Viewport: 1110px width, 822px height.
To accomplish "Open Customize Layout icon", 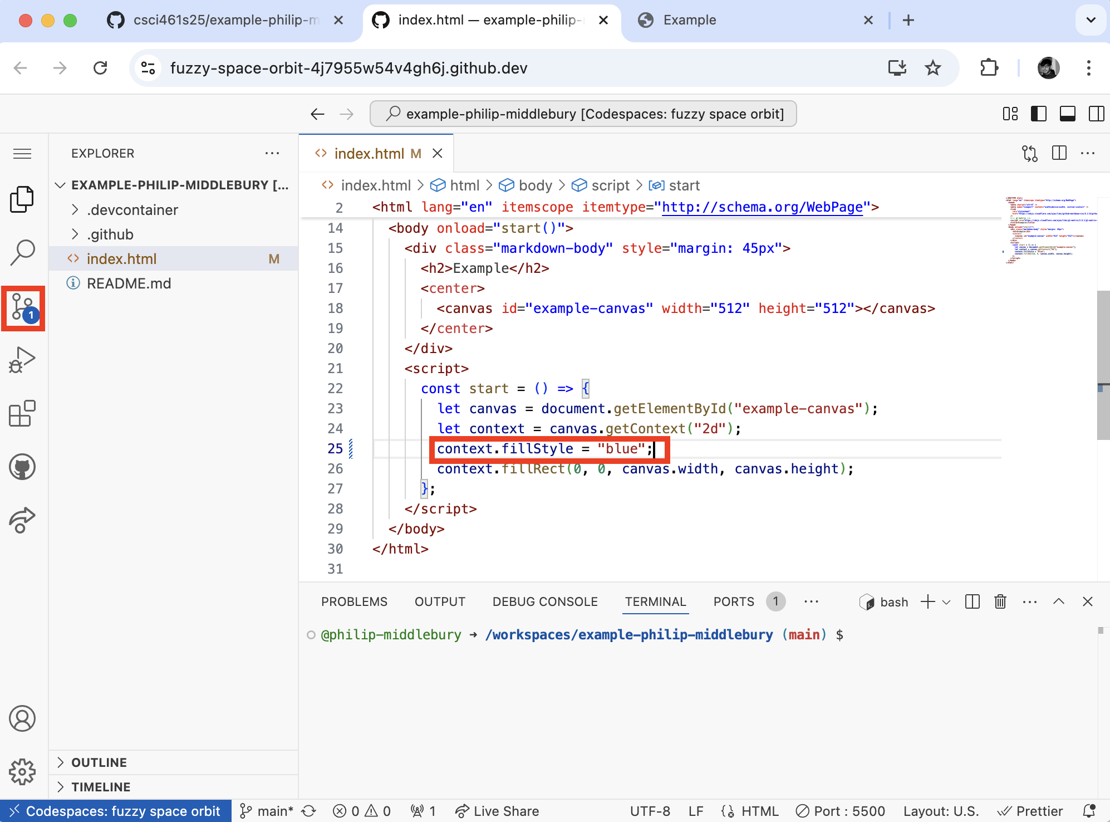I will coord(1010,114).
